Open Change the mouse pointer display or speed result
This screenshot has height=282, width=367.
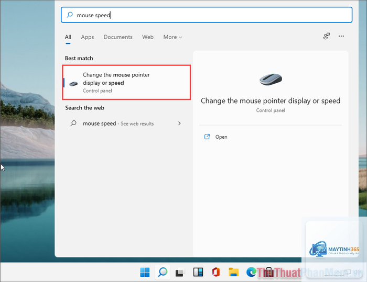pos(126,83)
